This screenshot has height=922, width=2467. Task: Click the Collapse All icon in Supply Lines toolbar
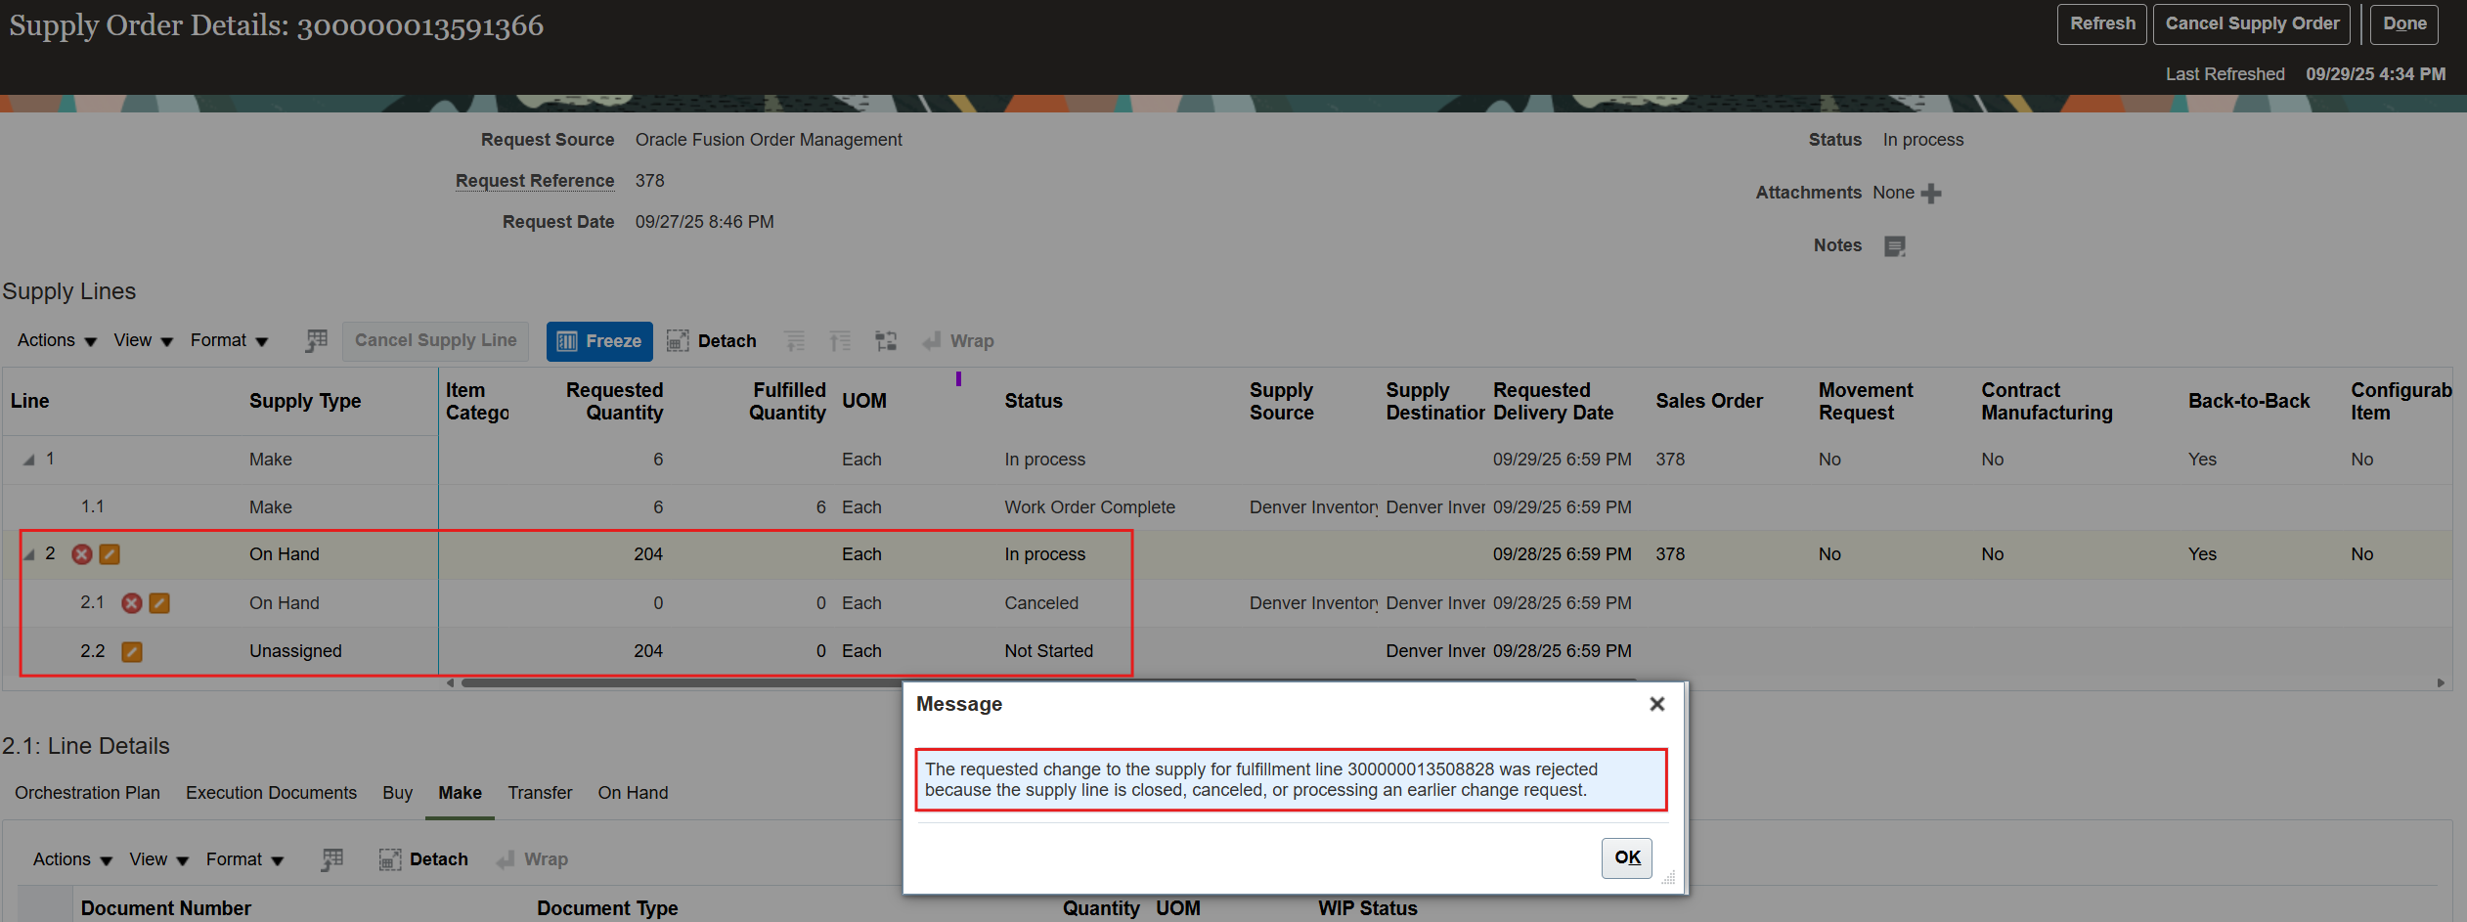click(795, 340)
